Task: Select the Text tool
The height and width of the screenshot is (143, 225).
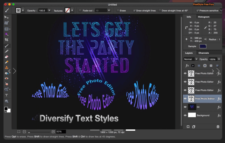Action: [7, 95]
